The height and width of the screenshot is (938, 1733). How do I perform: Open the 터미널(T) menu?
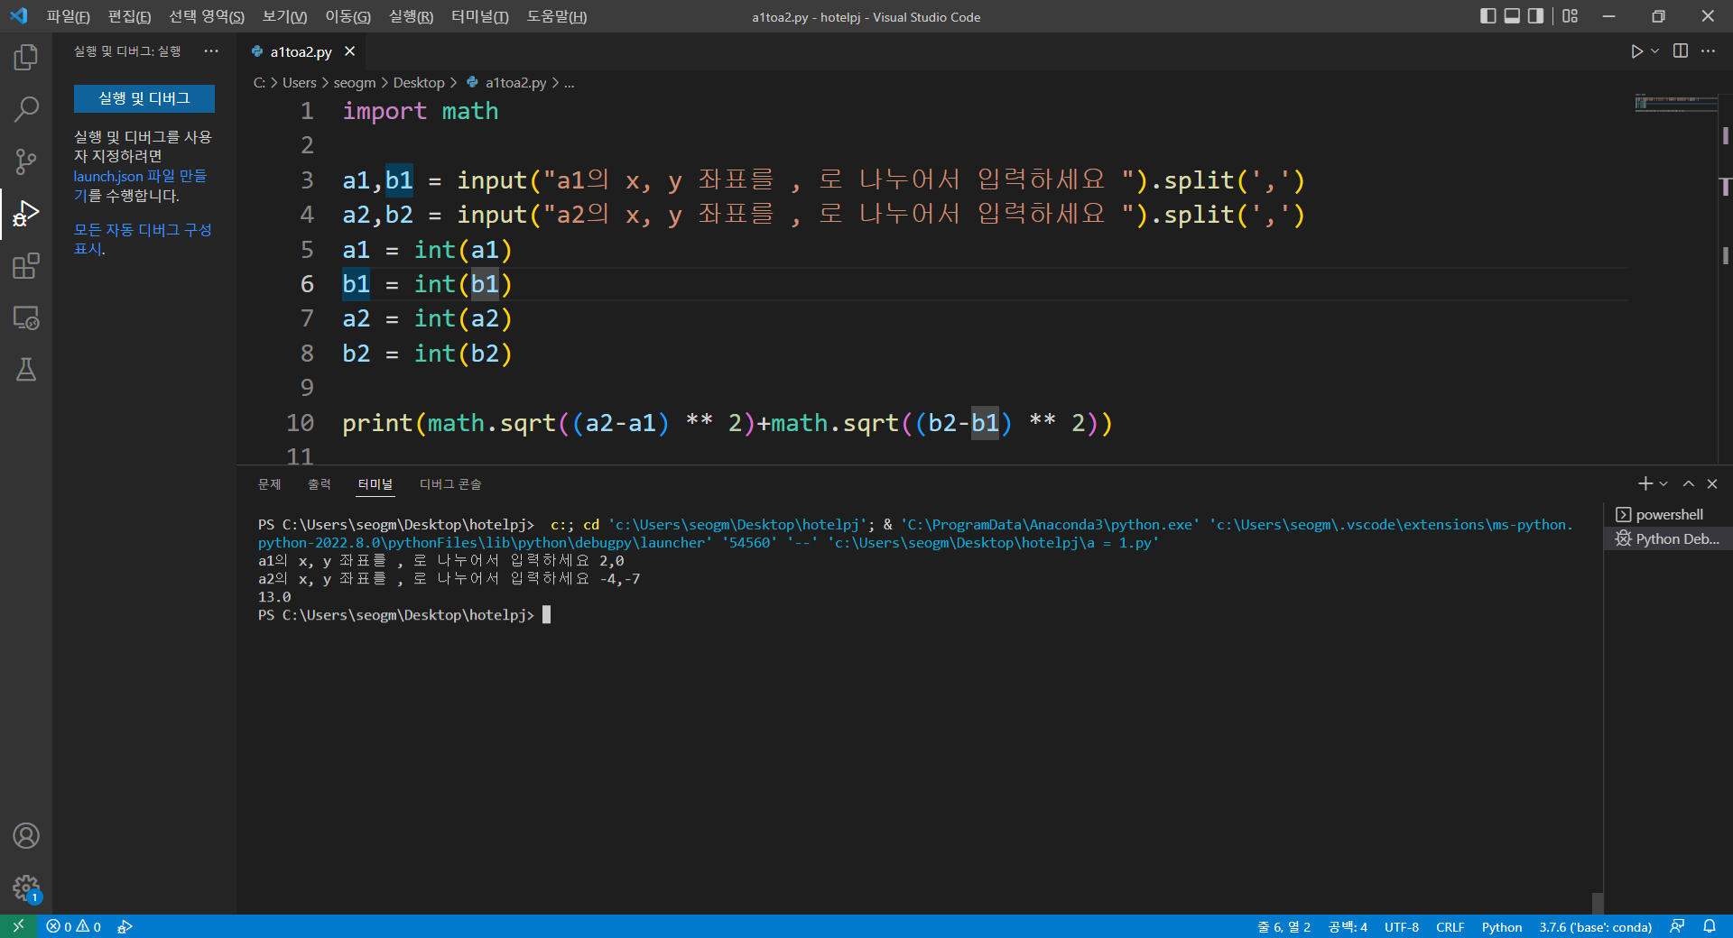pos(479,16)
